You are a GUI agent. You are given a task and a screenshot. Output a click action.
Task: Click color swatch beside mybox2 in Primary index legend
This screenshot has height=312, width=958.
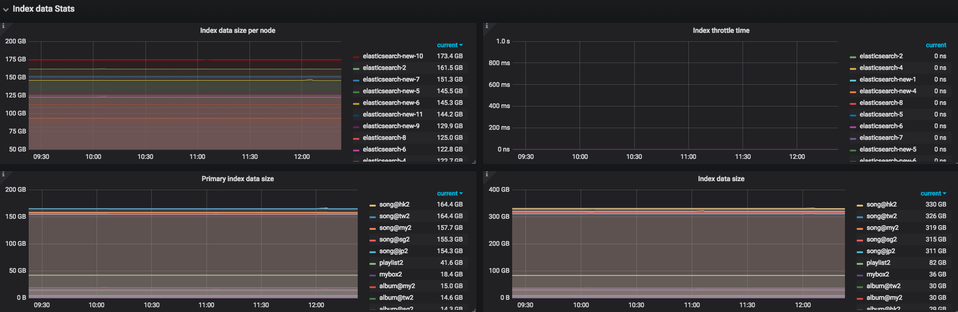(373, 275)
